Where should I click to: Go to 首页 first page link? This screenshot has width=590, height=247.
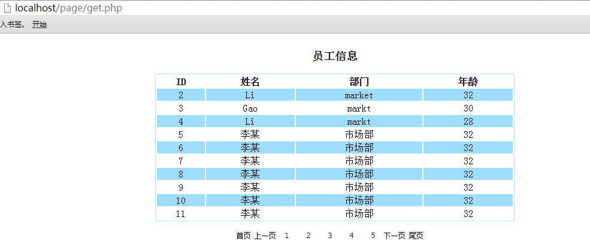point(243,236)
